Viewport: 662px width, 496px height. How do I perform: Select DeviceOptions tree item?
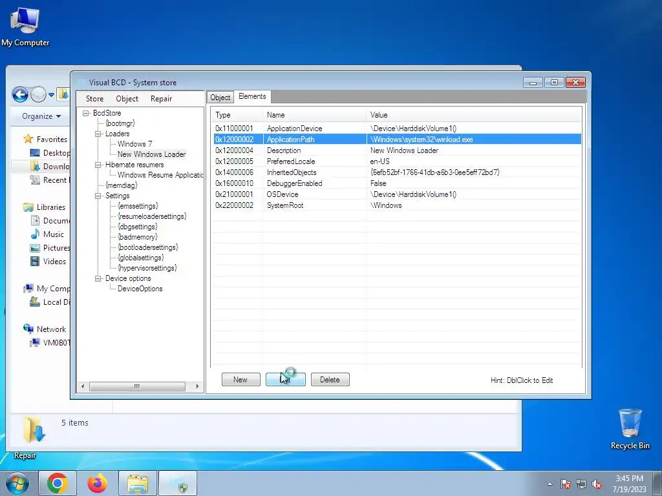pyautogui.click(x=140, y=289)
